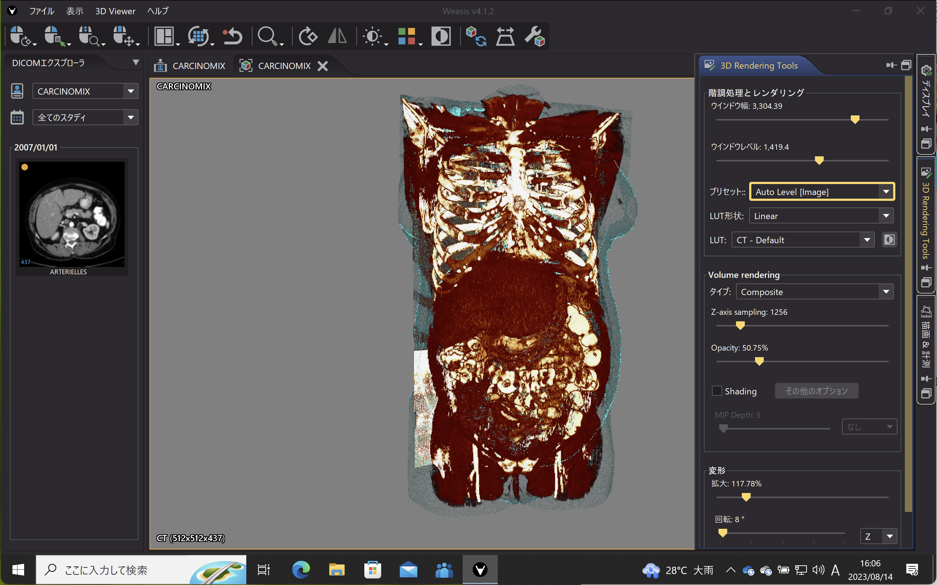This screenshot has width=937, height=585.
Task: Enable the Shading checkbox
Action: (717, 391)
